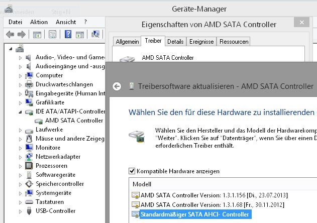Open the Aktion menu
This screenshot has width=317, height=223.
pyautogui.click(x=39, y=22)
